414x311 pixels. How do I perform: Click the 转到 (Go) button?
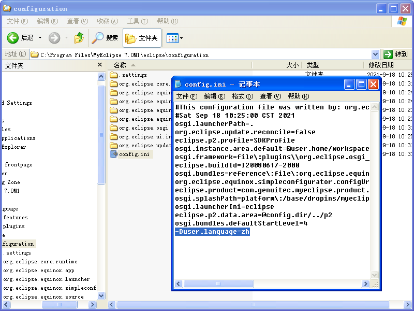click(396, 54)
